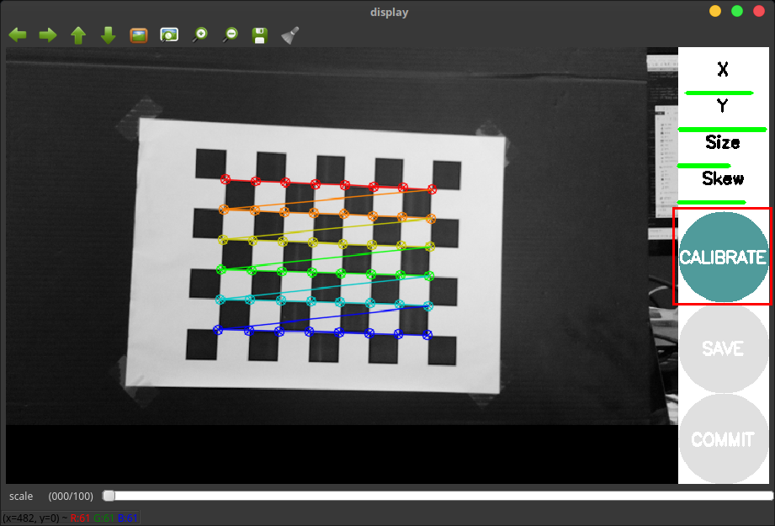The image size is (775, 526).
Task: Zoom in with the magnifier plus icon
Action: click(199, 35)
